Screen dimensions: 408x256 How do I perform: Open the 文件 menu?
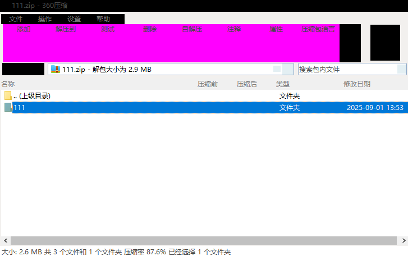tap(16, 19)
